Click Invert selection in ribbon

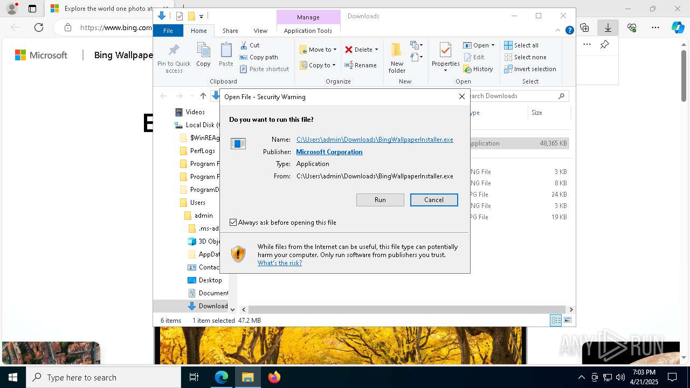tap(530, 69)
